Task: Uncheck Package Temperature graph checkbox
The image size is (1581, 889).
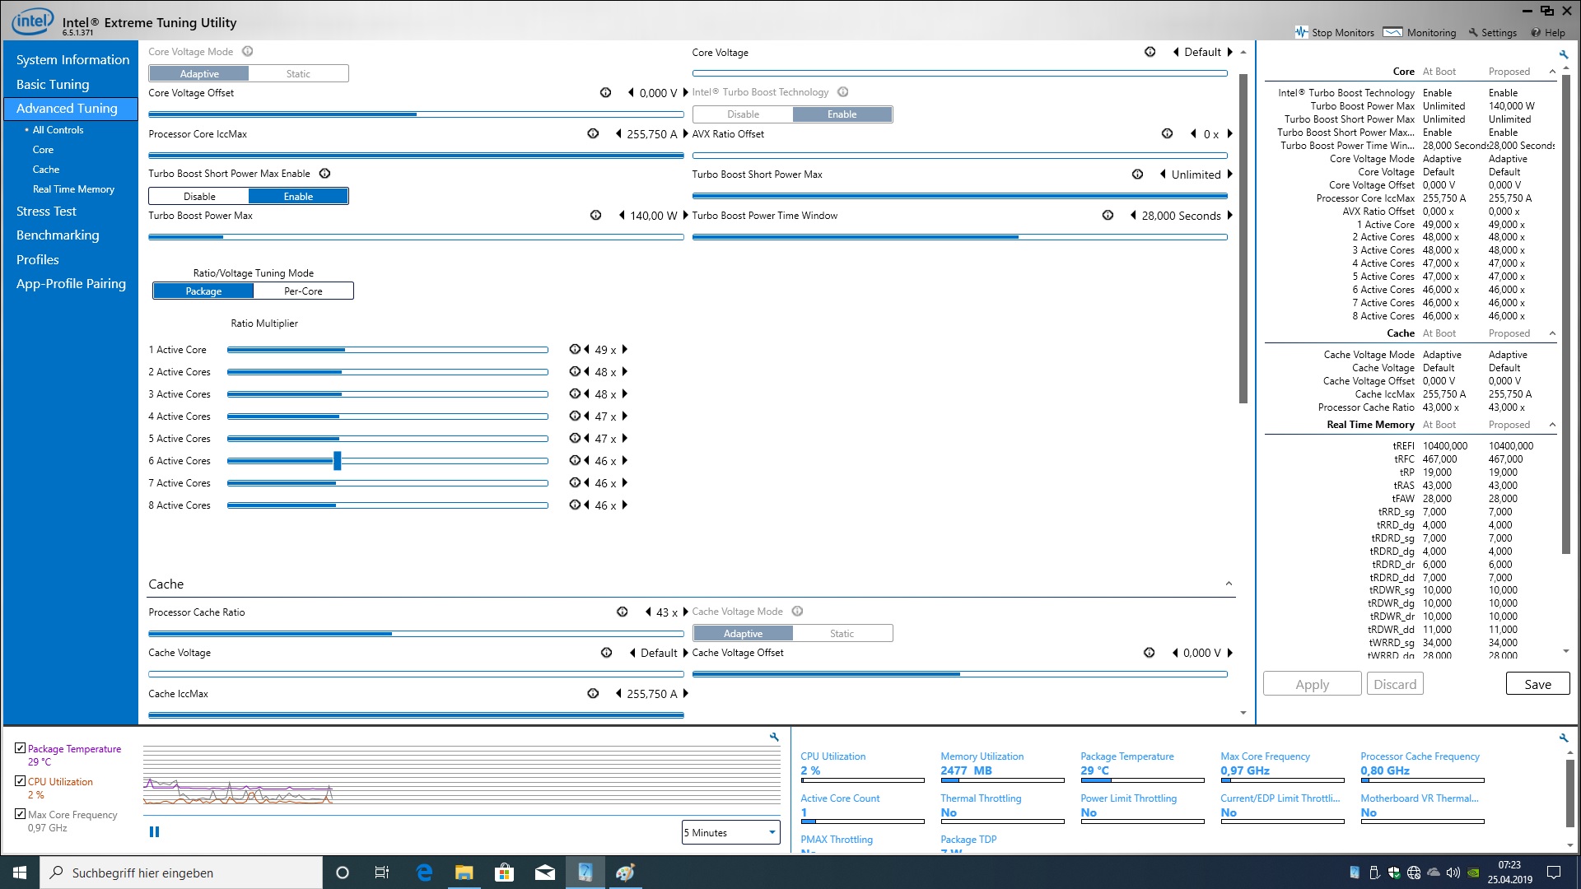Action: pos(21,748)
